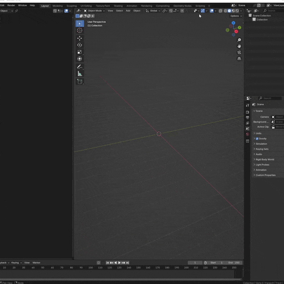The image size is (284, 284).
Task: Activate the Annotate pencil tool
Action: click(80, 67)
